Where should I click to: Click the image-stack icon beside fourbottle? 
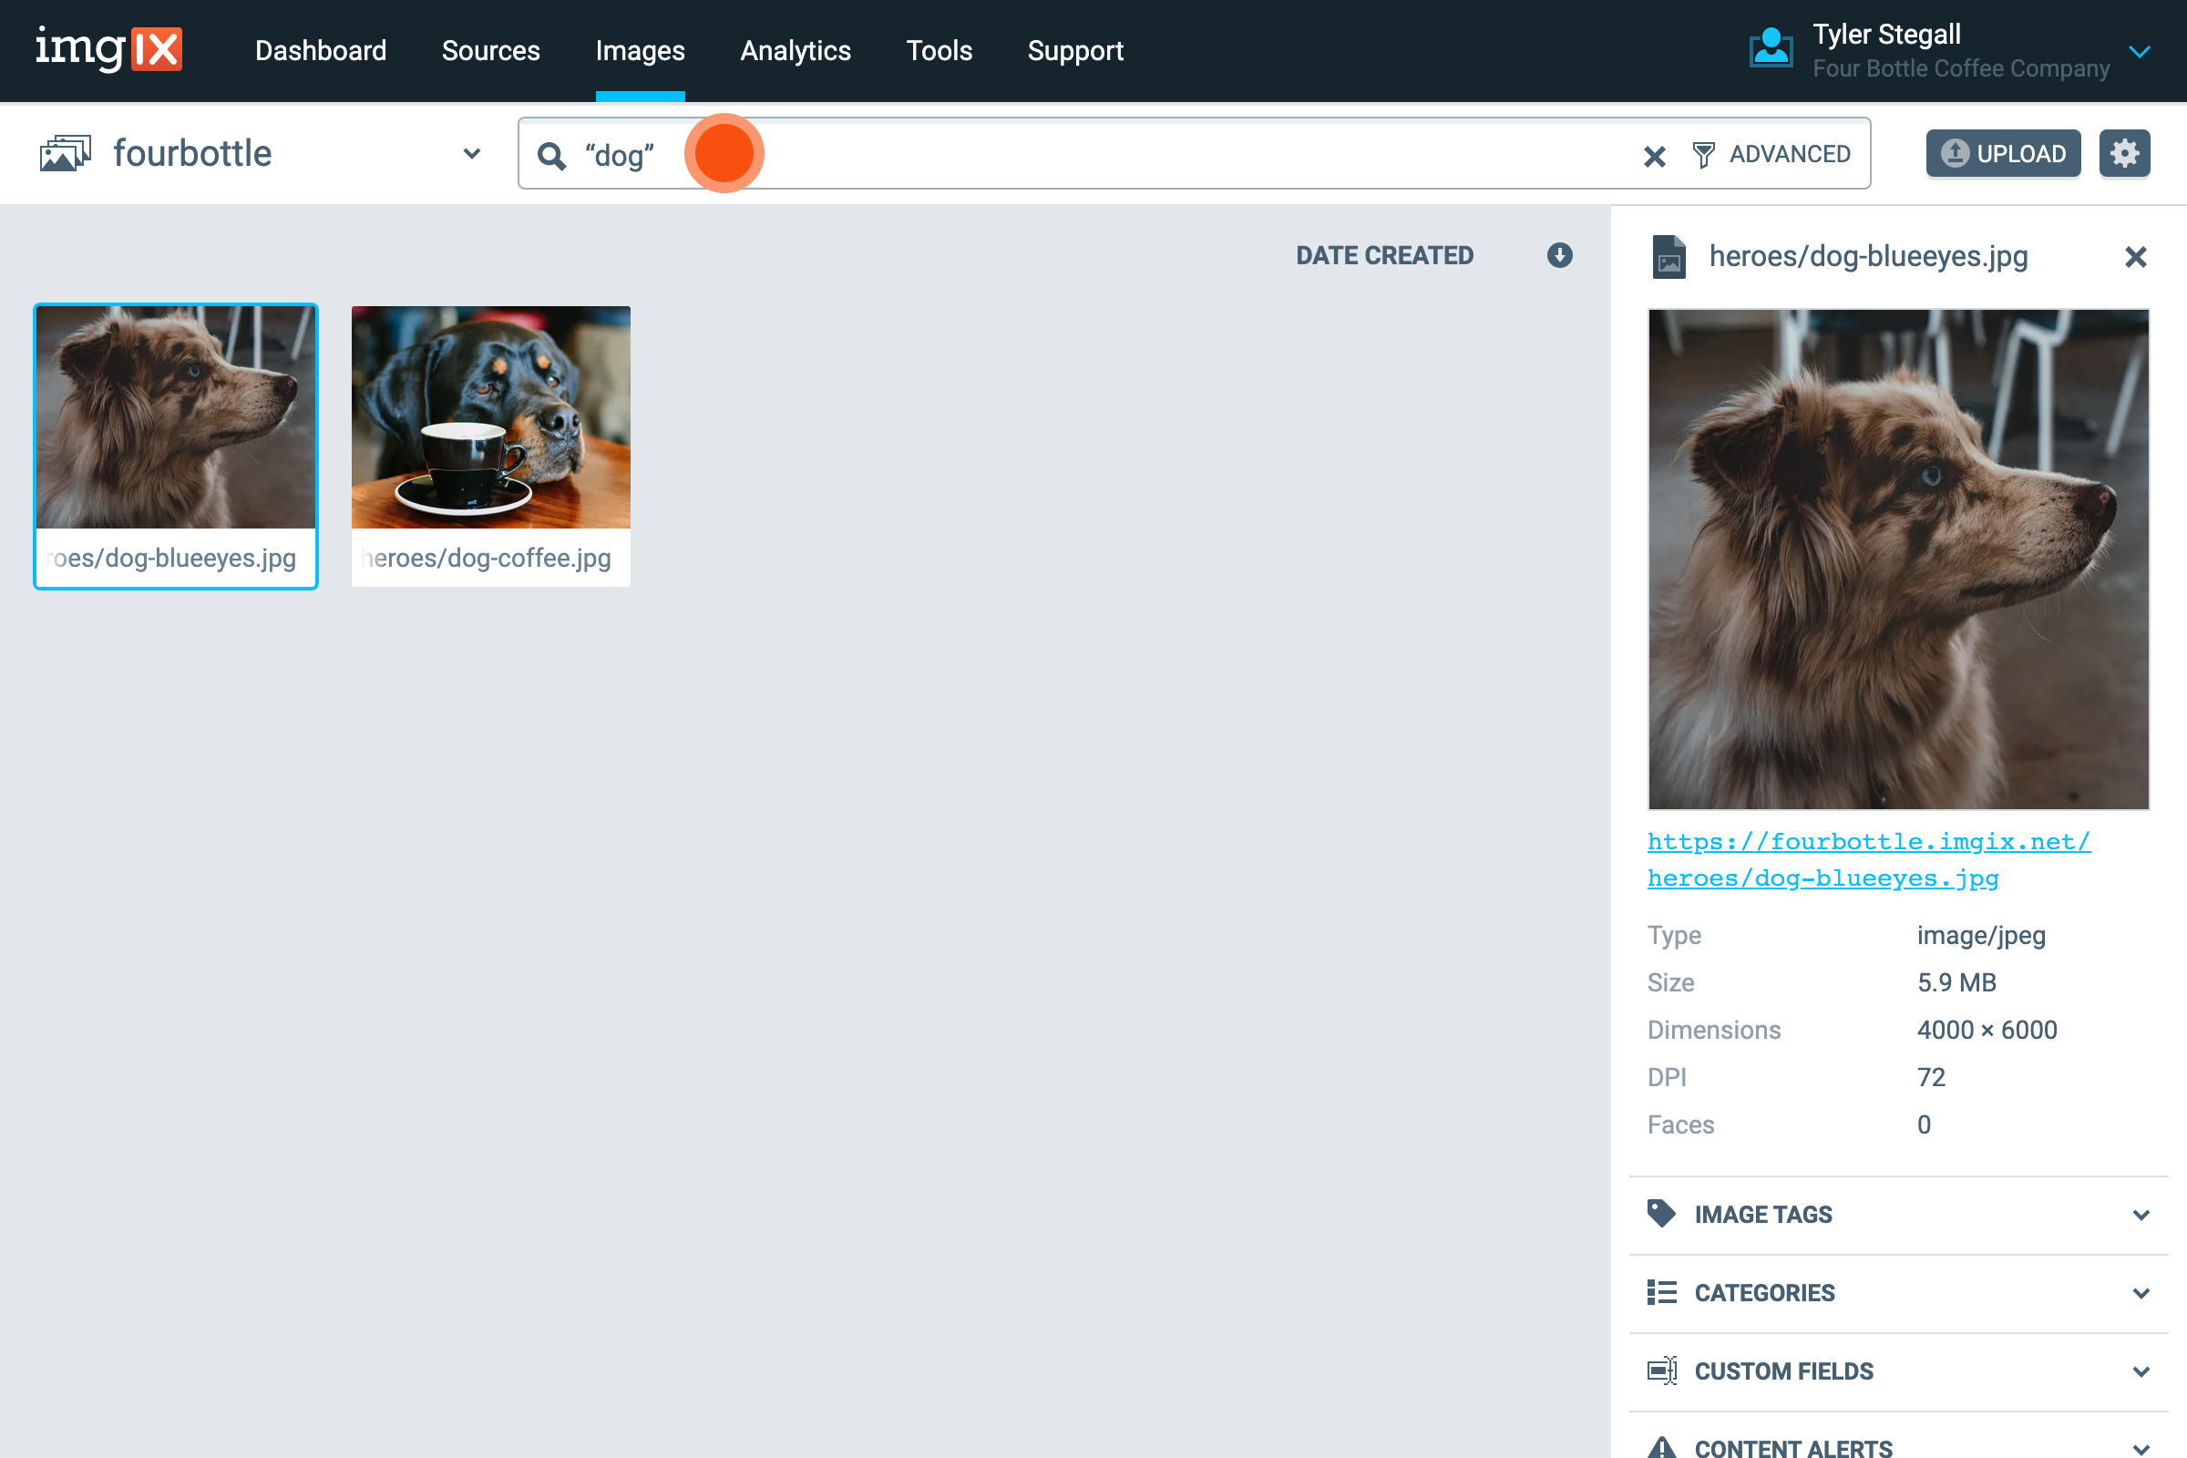65,152
